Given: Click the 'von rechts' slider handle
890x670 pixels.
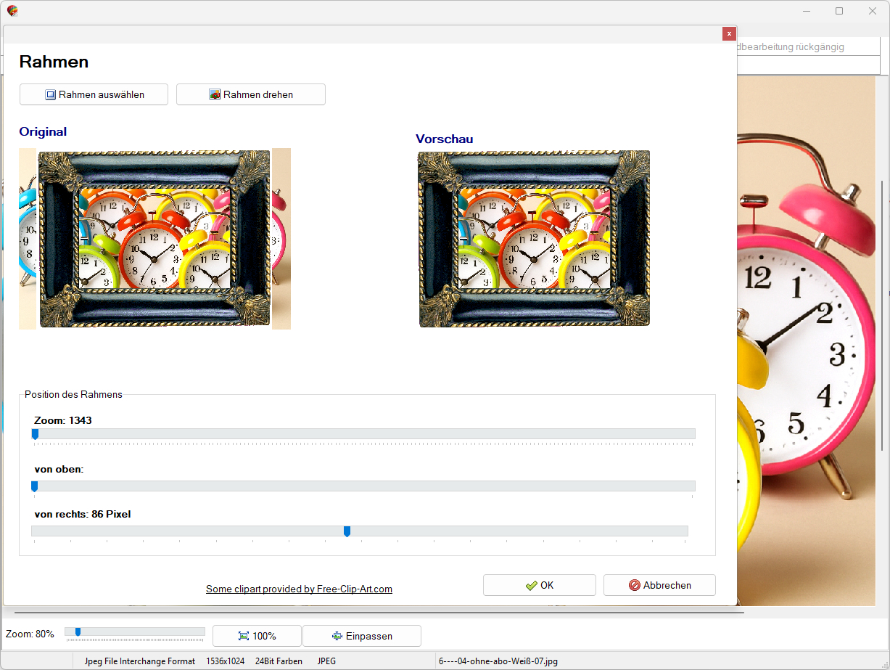Looking at the screenshot, I should click(347, 531).
